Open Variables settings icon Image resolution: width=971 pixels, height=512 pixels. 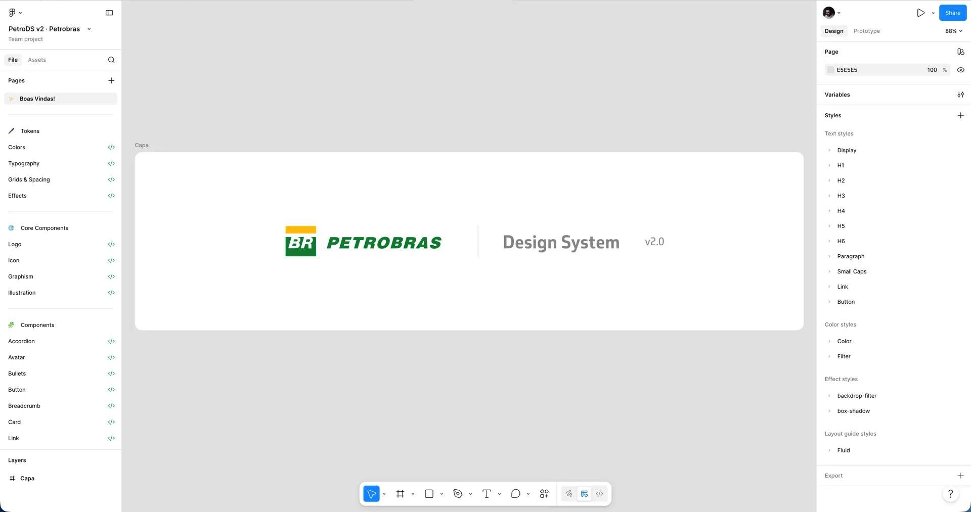[960, 95]
